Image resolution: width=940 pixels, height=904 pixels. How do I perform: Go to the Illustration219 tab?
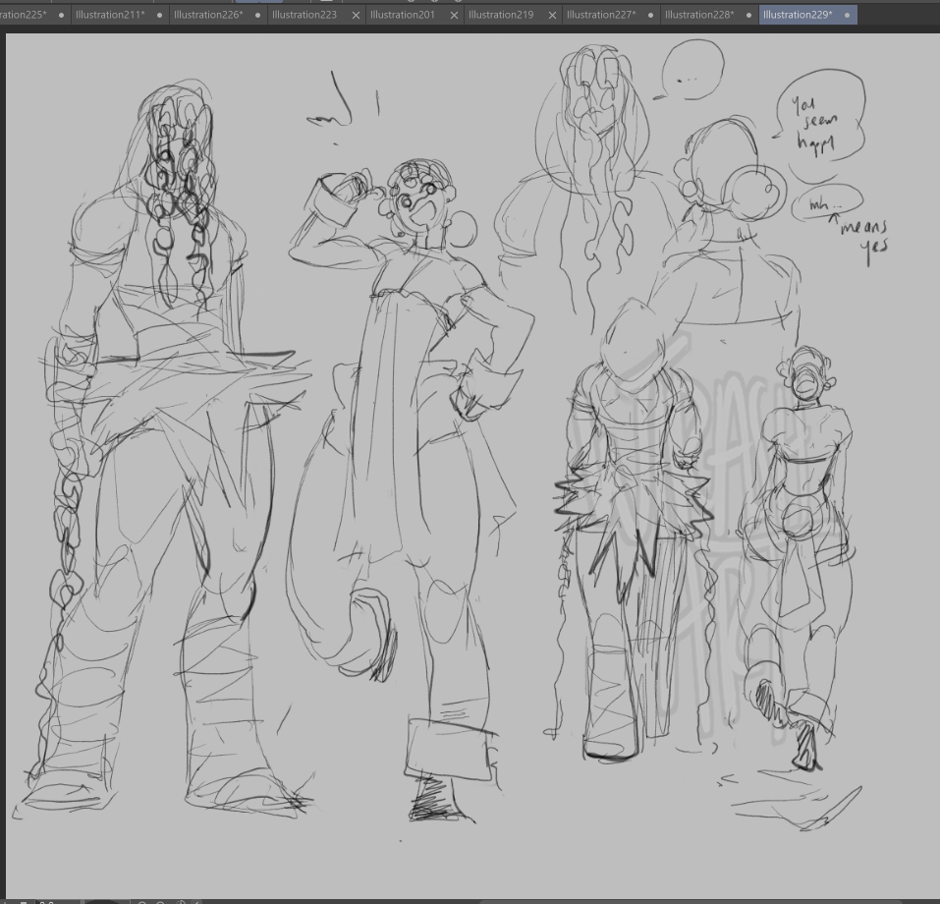[500, 15]
